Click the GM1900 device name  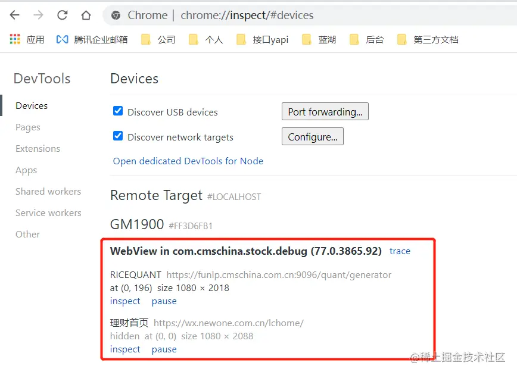pos(137,224)
